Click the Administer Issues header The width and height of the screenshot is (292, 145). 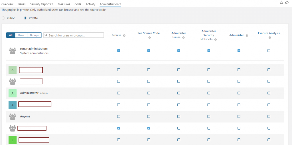[179, 35]
